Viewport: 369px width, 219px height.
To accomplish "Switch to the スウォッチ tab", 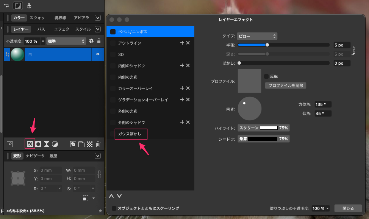I will point(37,18).
